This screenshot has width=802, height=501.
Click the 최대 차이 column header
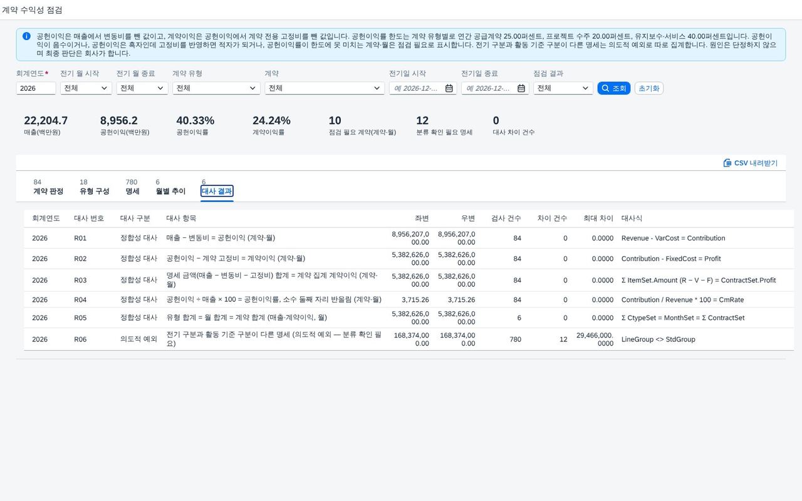click(x=598, y=219)
